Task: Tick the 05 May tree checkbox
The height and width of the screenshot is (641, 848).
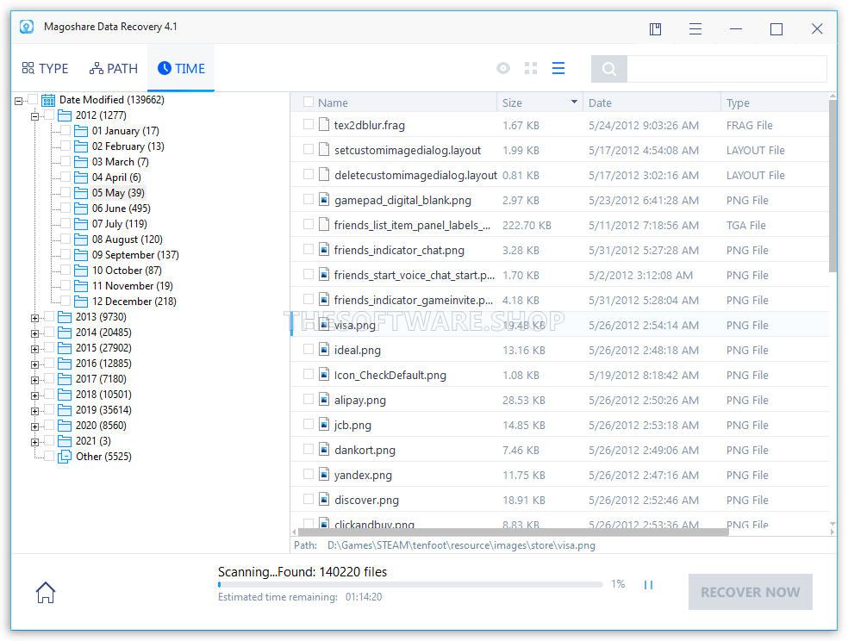Action: coord(65,192)
